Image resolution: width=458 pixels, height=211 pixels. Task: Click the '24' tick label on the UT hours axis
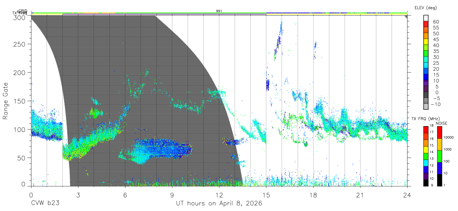pos(407,195)
